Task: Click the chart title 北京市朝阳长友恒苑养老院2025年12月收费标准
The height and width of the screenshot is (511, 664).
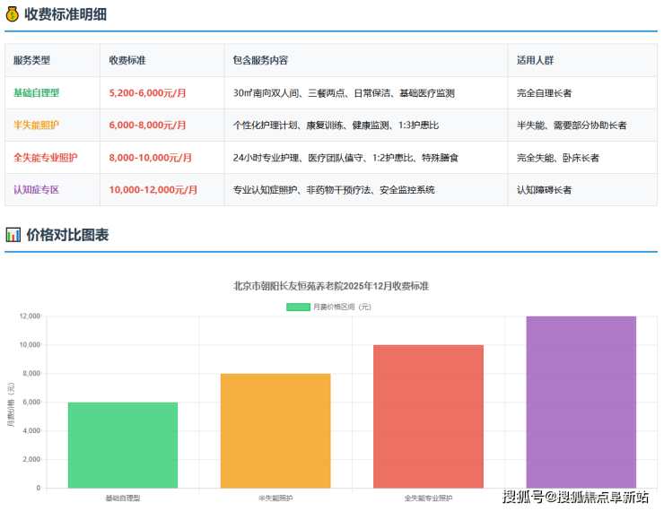Action: tap(330, 286)
